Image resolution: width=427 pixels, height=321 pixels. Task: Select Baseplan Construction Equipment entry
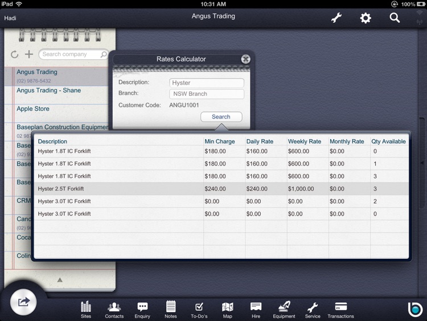56,128
